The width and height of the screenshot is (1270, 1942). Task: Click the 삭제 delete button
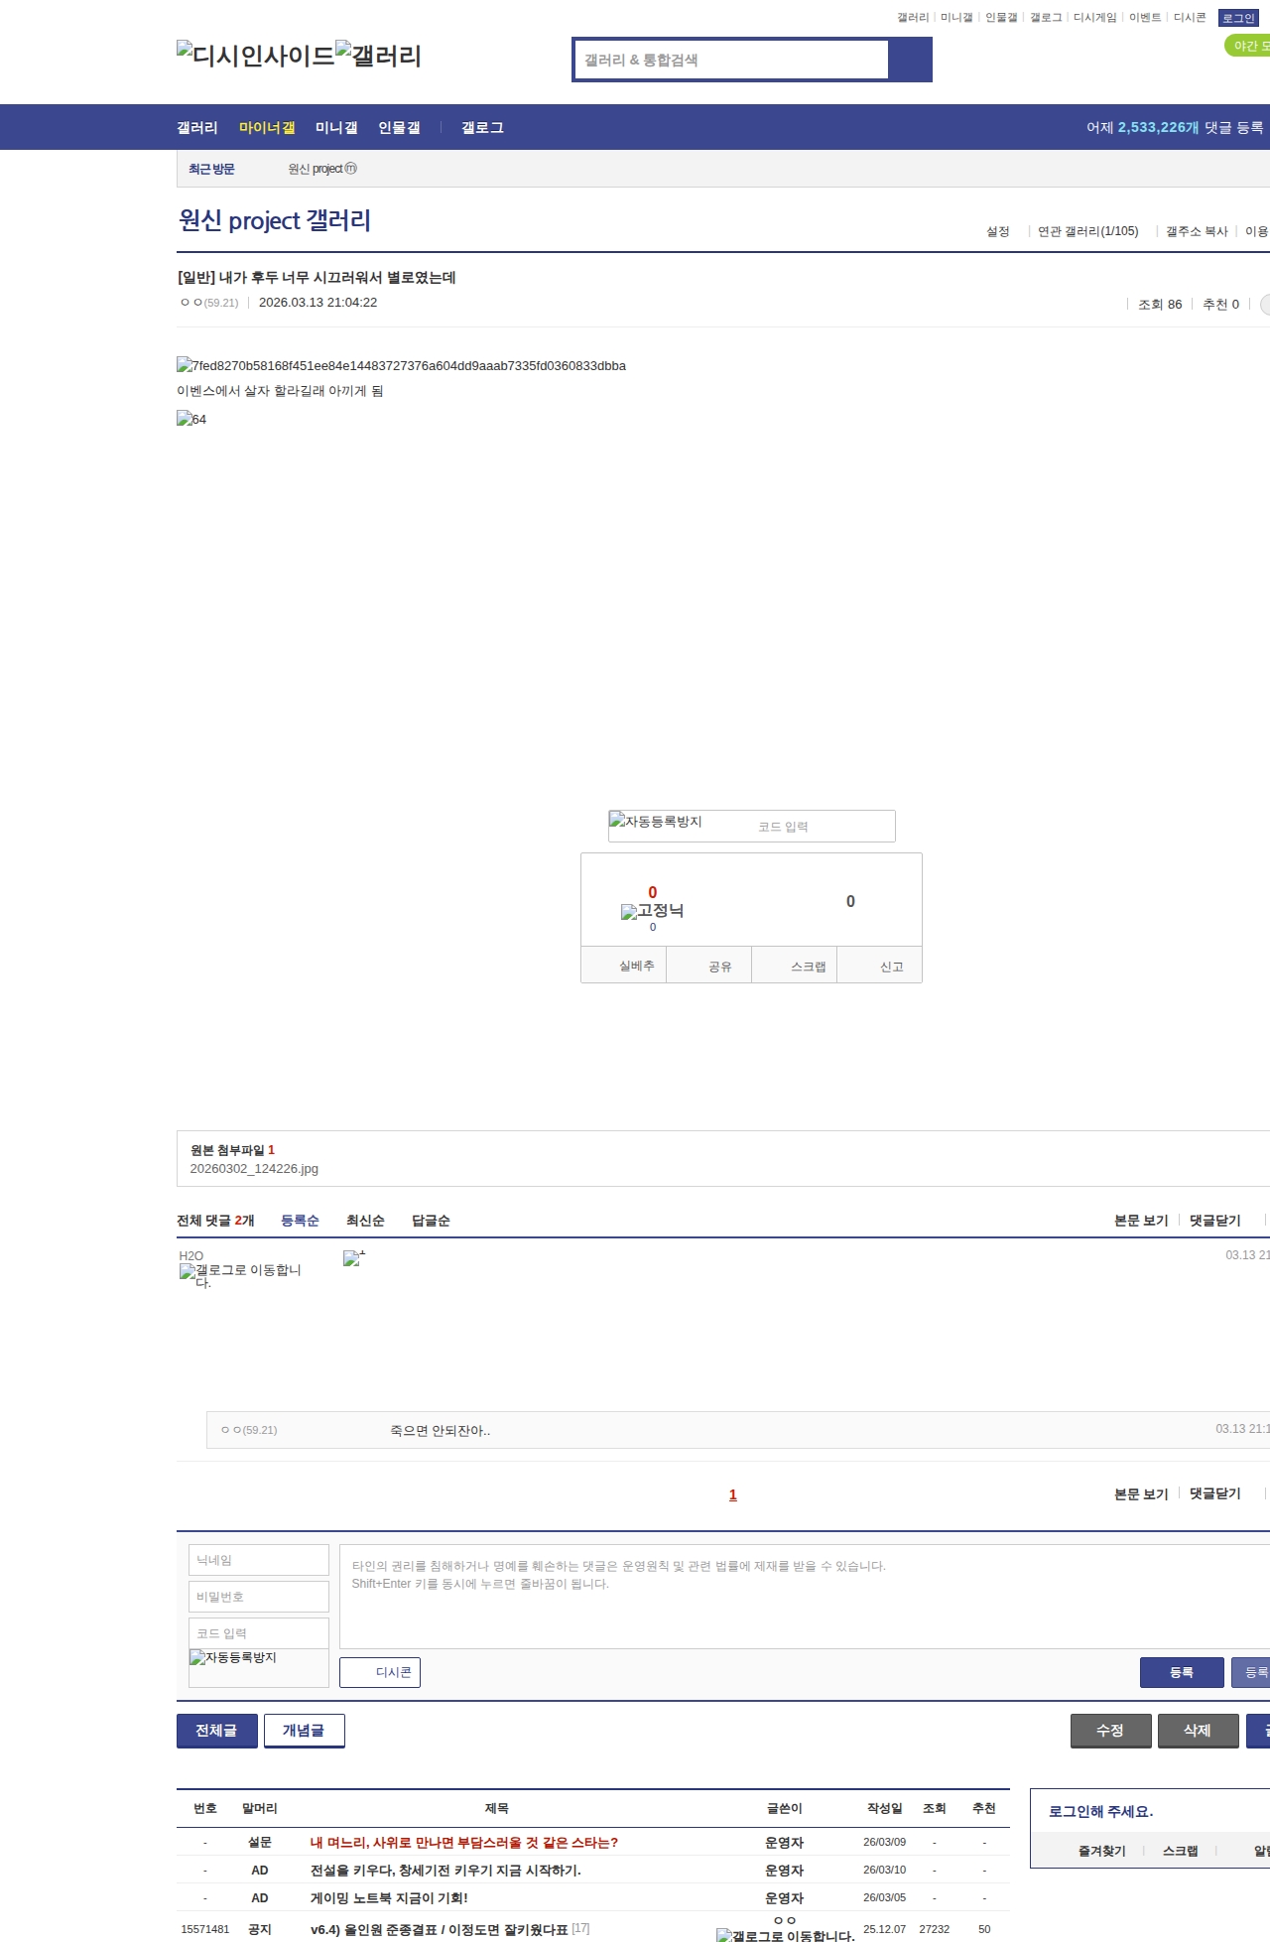1198,1730
